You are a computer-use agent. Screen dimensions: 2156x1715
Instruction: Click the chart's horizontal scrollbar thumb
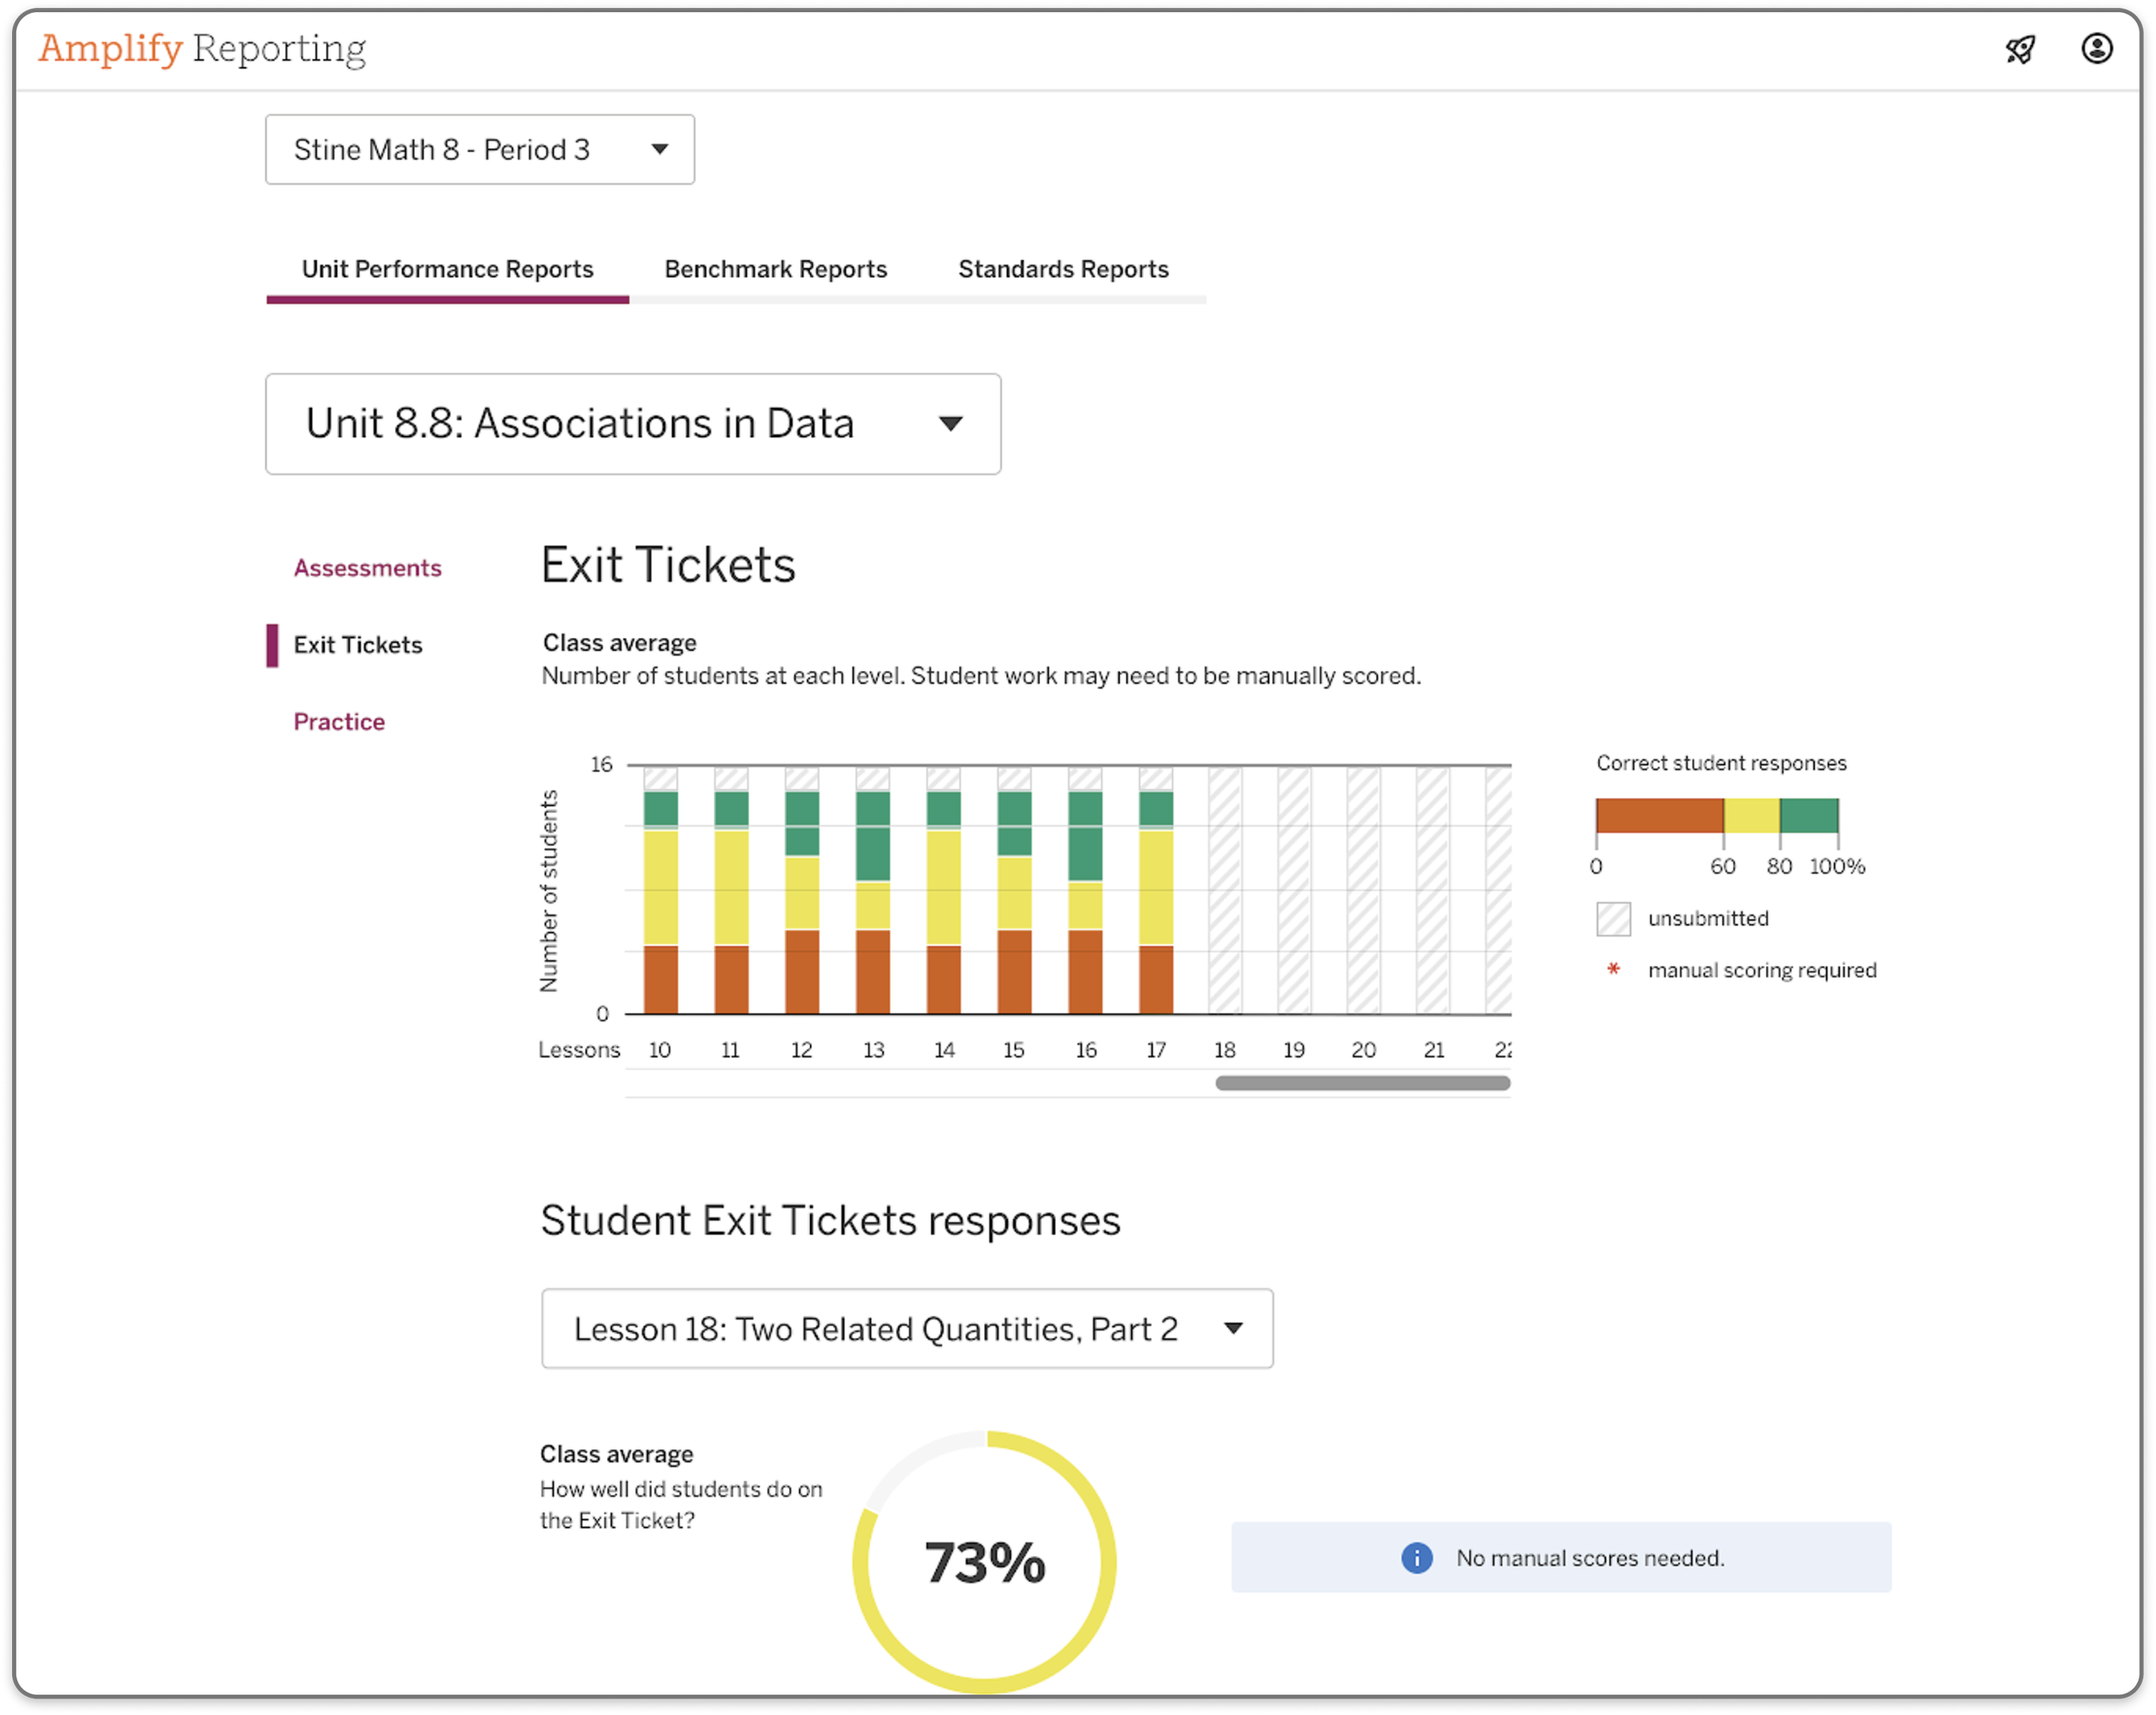1362,1083
